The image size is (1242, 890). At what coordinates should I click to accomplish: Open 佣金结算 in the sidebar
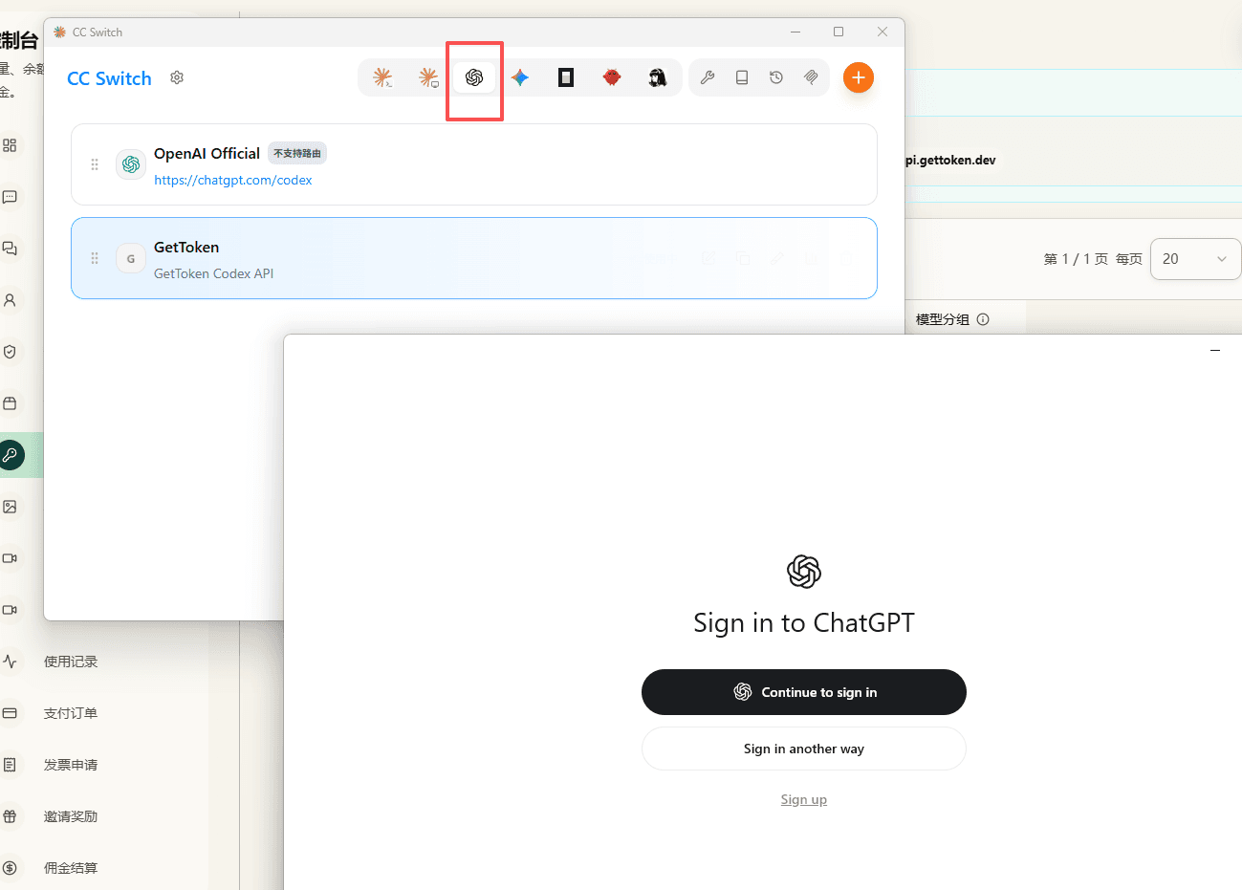pyautogui.click(x=71, y=868)
